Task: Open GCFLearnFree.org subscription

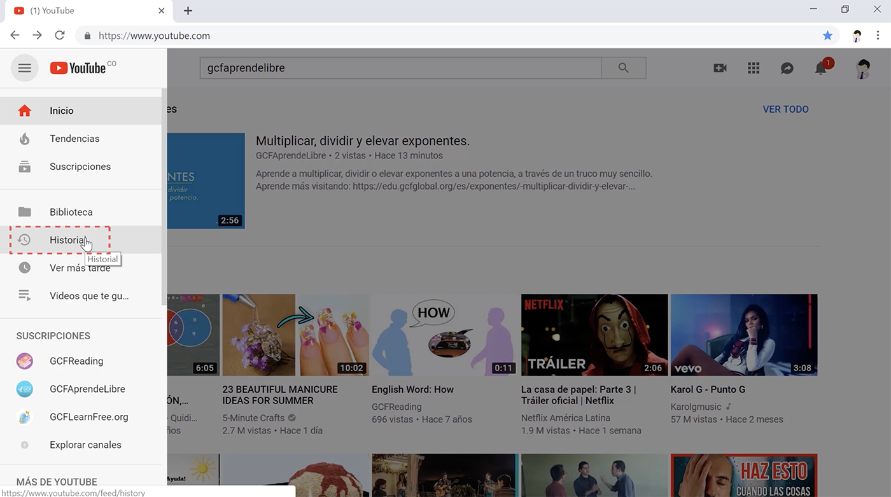Action: click(x=81, y=417)
